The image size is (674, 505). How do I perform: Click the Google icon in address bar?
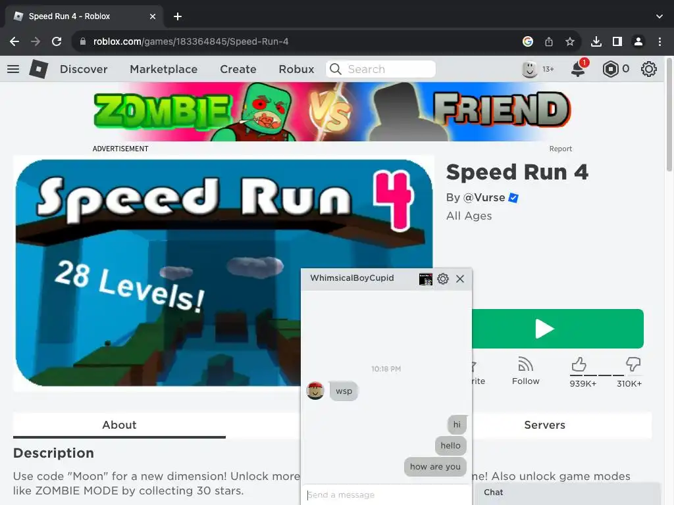pos(528,41)
